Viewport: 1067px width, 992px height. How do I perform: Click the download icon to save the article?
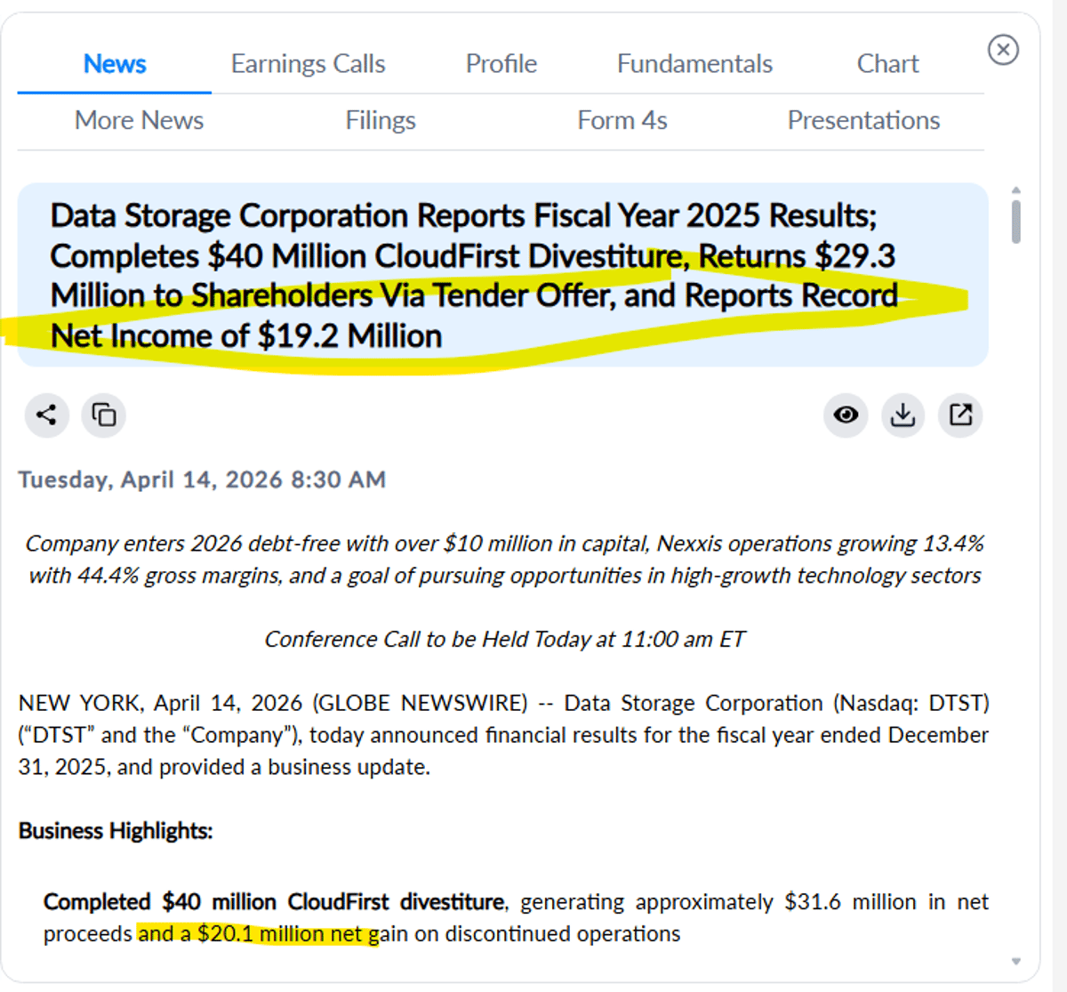point(903,415)
